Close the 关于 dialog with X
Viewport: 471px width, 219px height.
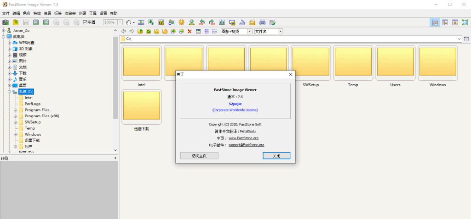291,75
